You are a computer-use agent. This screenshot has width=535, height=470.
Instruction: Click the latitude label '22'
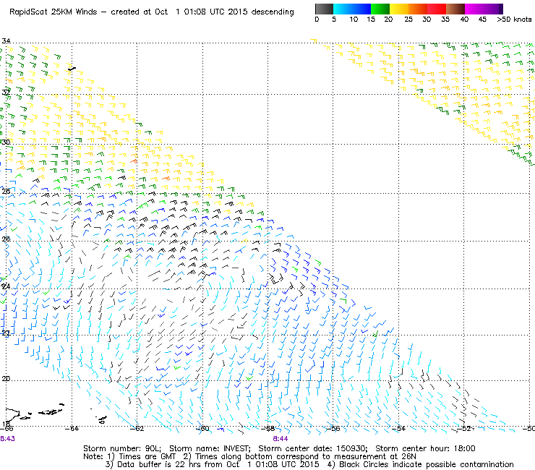coord(6,333)
